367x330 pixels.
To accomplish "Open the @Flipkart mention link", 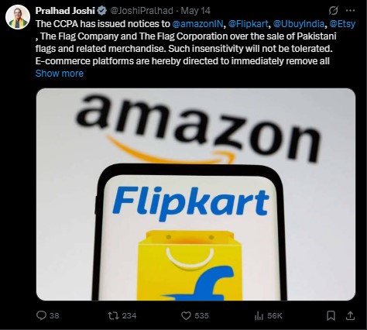I will [x=249, y=24].
